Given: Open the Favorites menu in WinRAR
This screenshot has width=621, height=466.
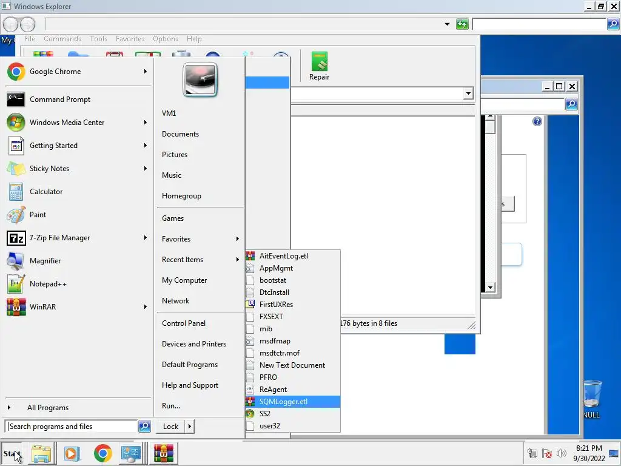Looking at the screenshot, I should [130, 39].
